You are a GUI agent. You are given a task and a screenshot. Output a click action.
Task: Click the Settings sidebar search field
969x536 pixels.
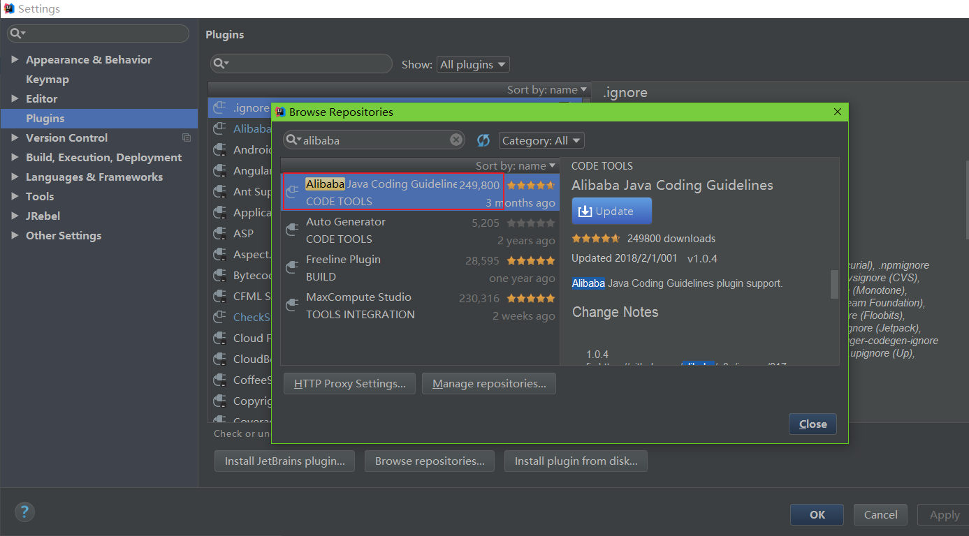99,33
